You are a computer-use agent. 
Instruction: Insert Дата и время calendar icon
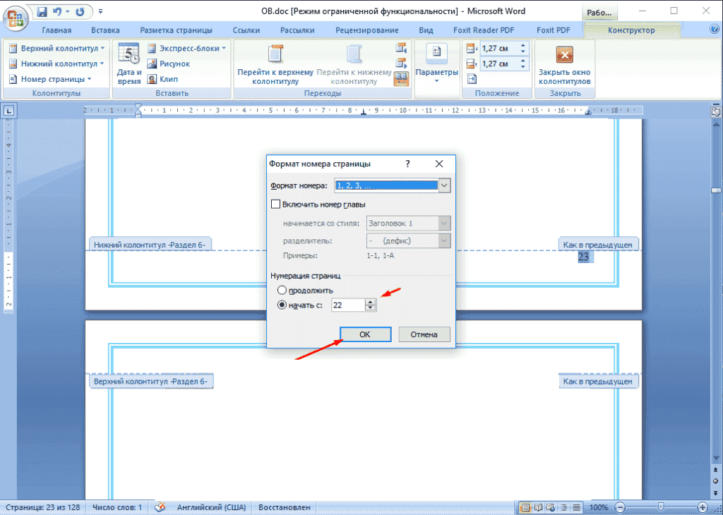pyautogui.click(x=129, y=64)
